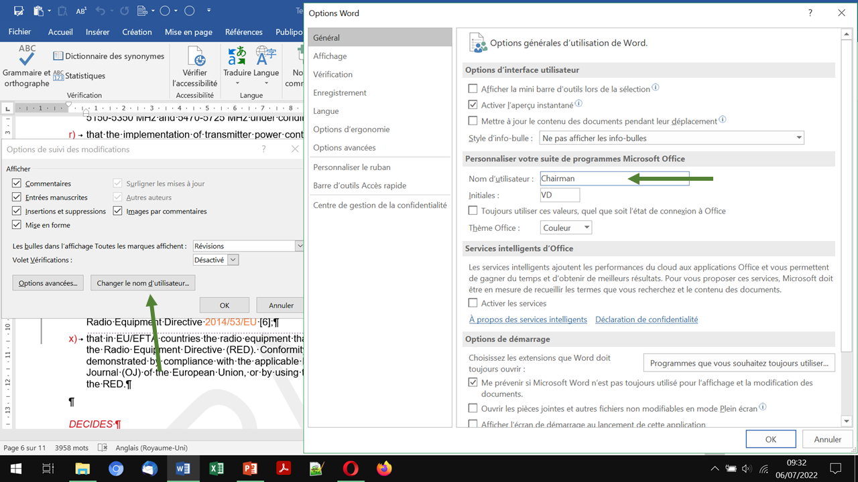Click the Paste clipboard icon in Quick Access toolbar
858x482 pixels.
pyautogui.click(x=38, y=11)
